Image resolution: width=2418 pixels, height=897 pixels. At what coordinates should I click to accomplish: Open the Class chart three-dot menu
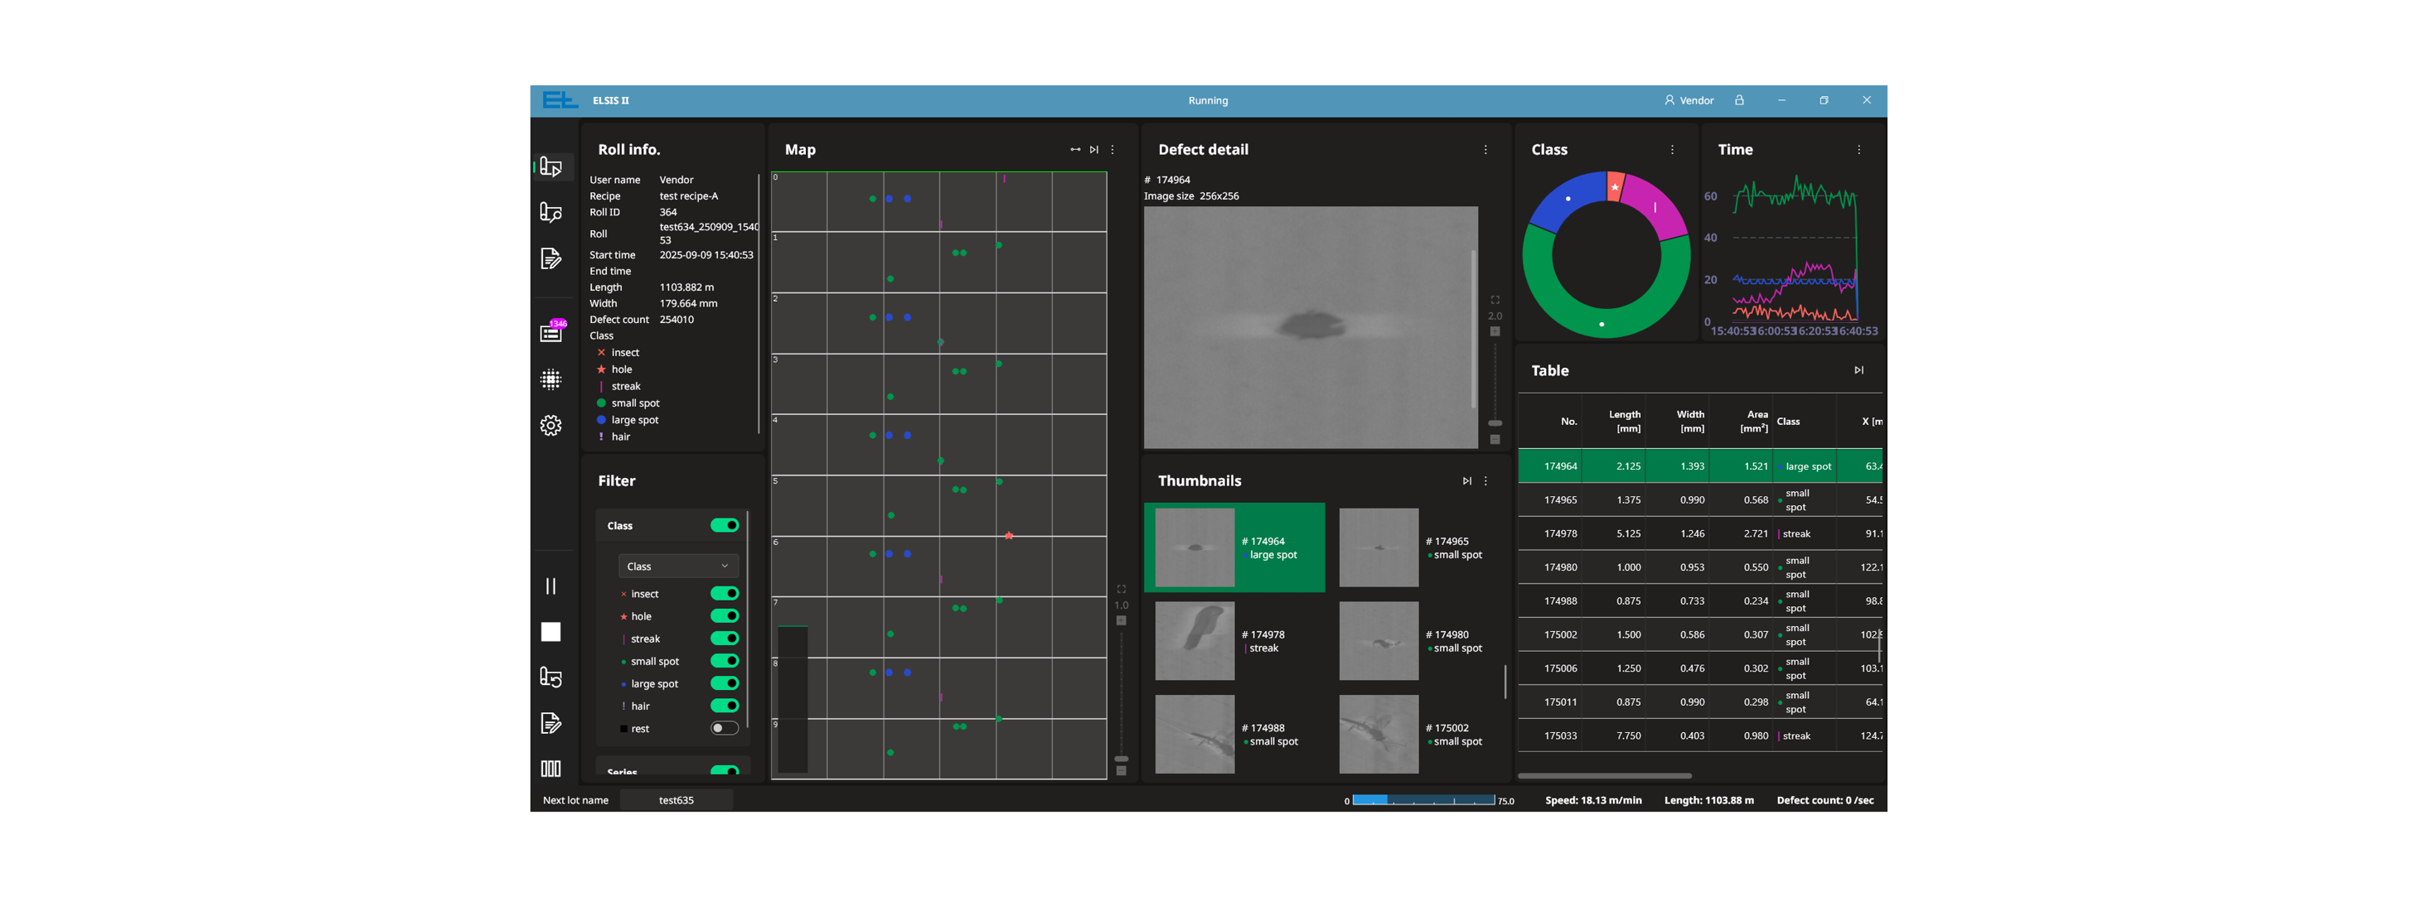[x=1672, y=150]
